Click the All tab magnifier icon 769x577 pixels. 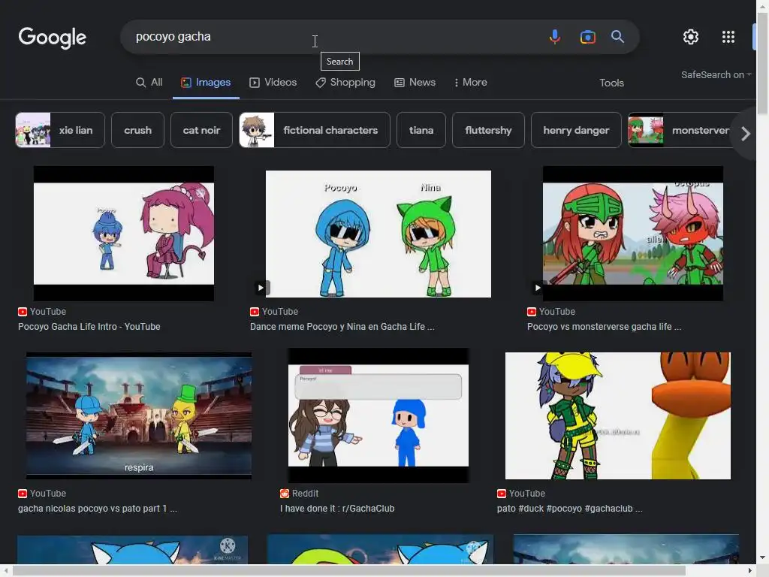point(140,83)
